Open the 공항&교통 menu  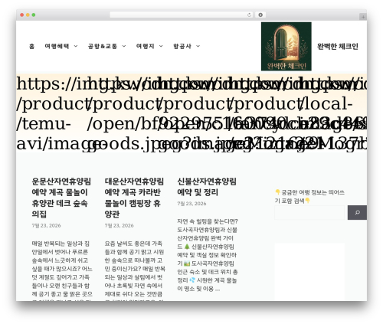click(x=103, y=46)
